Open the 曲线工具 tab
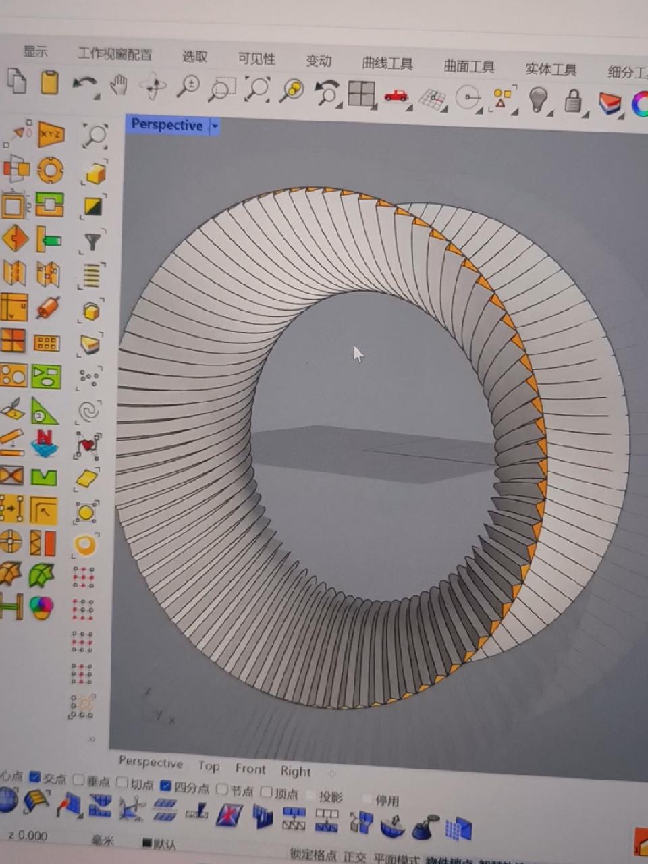The image size is (648, 864). coord(387,63)
